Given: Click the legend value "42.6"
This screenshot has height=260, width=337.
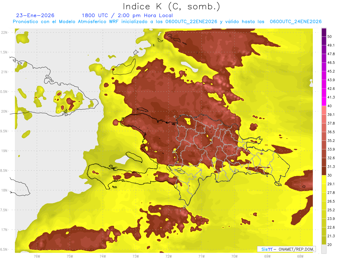Looking at the screenshot, I should point(331,89).
